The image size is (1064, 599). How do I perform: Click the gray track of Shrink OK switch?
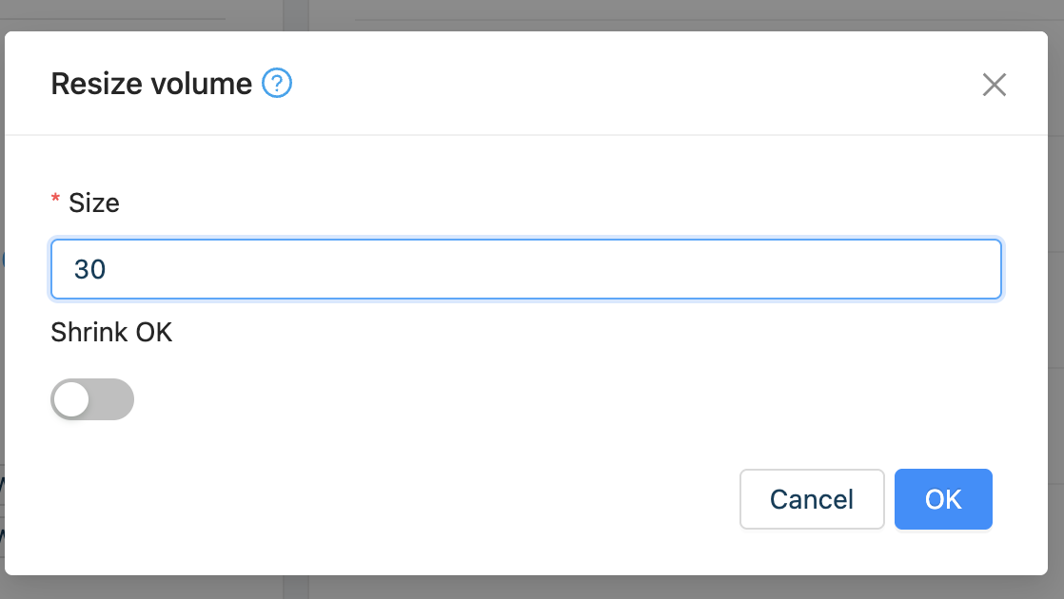click(112, 399)
